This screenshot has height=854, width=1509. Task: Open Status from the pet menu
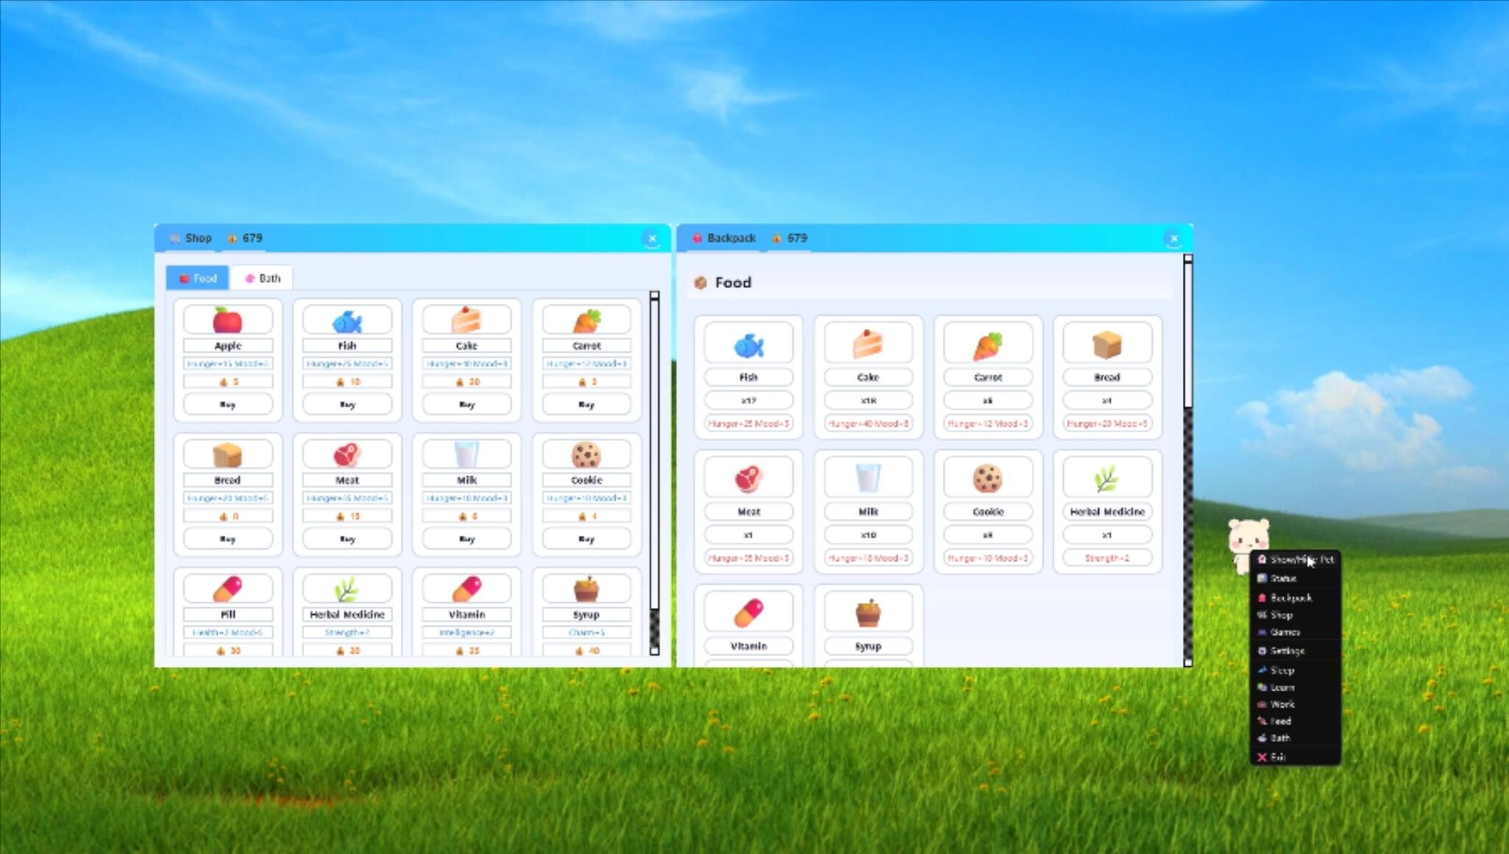point(1296,579)
